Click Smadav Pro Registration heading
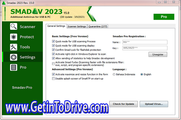 (x=129, y=36)
